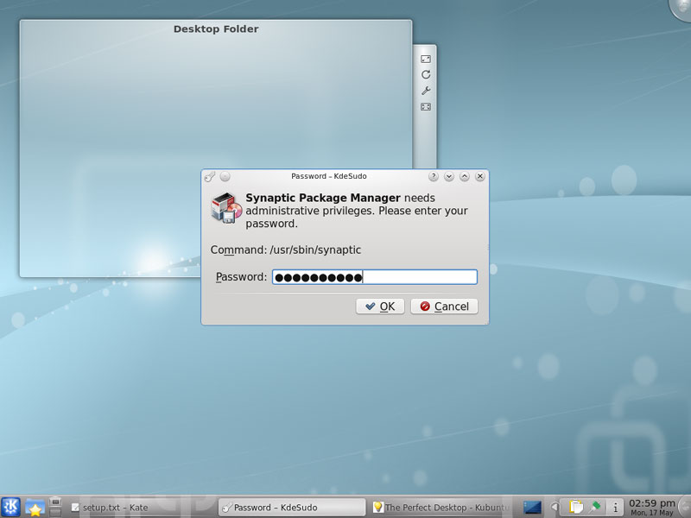Click the device notifier icon in panel

pos(55,503)
